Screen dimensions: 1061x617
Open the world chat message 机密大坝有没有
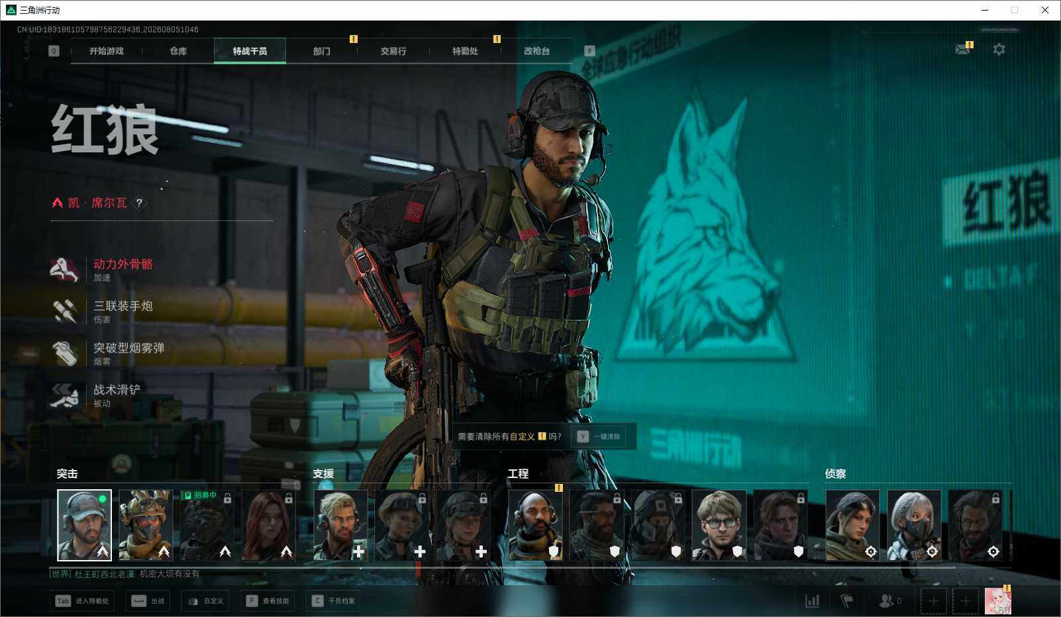tap(170, 574)
